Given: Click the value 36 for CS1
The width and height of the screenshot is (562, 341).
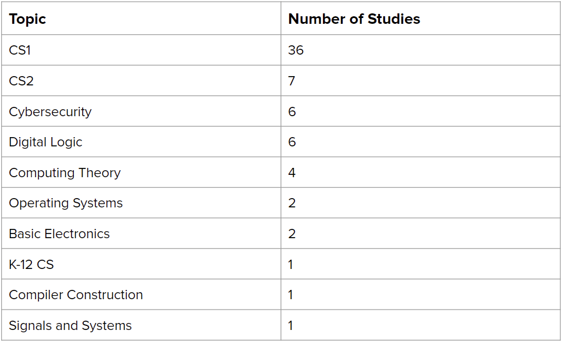Looking at the screenshot, I should point(296,50).
